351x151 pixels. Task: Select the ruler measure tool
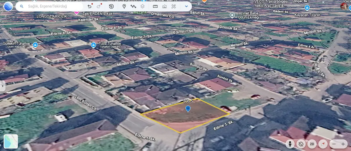[155, 6]
